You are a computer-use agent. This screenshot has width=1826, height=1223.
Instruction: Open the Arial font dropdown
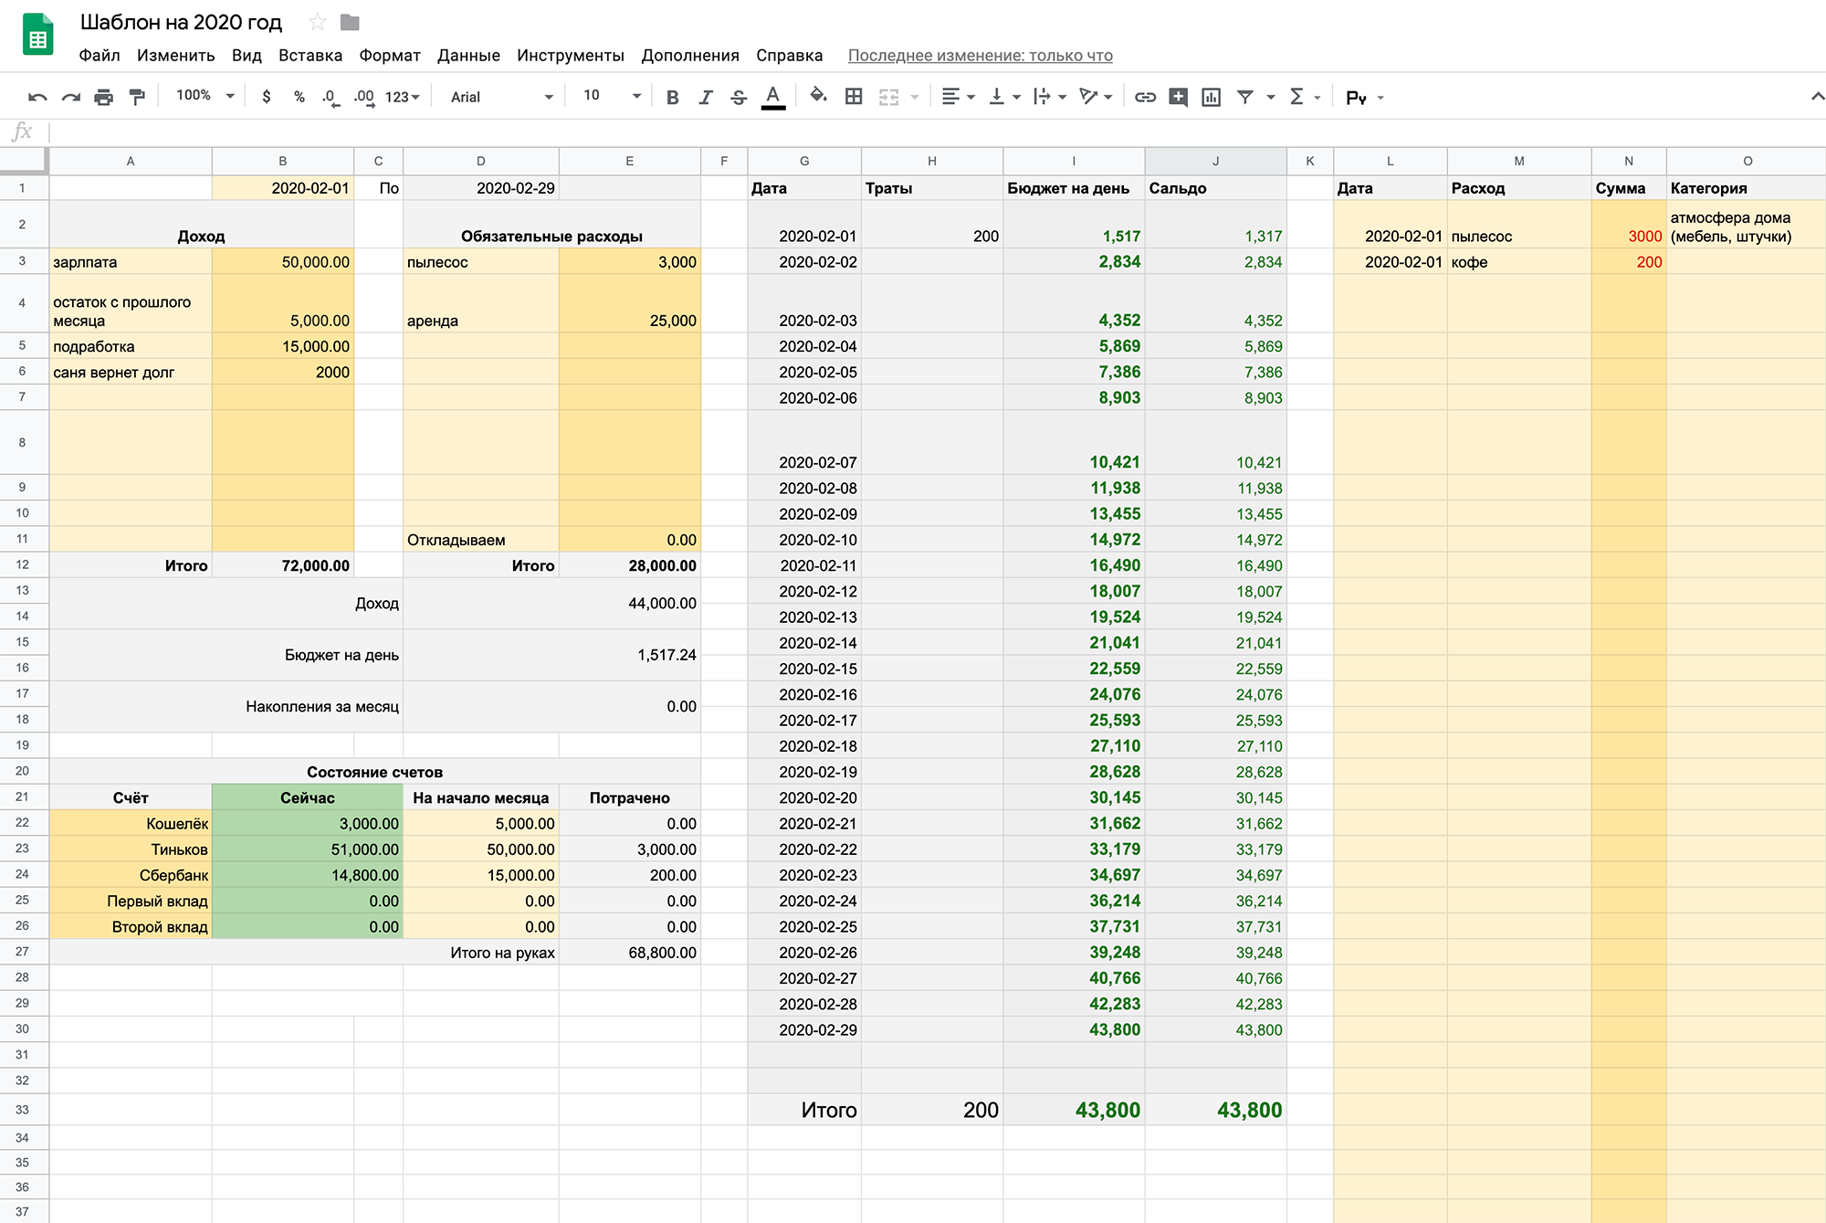pos(502,97)
